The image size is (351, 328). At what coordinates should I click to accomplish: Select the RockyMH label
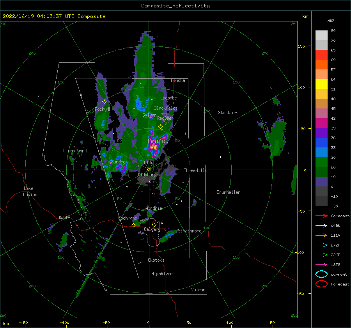click(103, 109)
